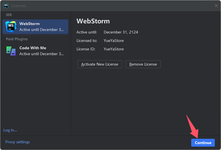This screenshot has width=221, height=150.
Task: Click the large WebStorm heading in the details pane
Action: [x=93, y=21]
